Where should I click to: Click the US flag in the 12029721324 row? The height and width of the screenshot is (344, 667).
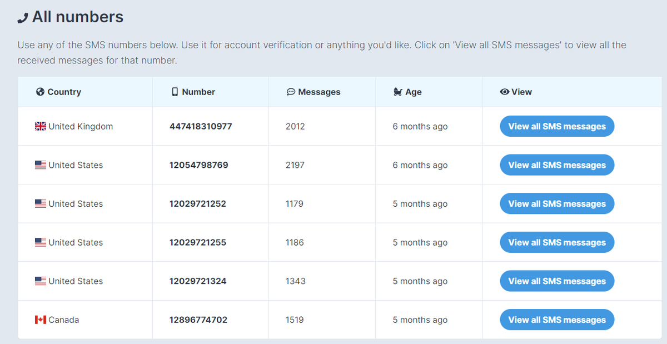[41, 281]
